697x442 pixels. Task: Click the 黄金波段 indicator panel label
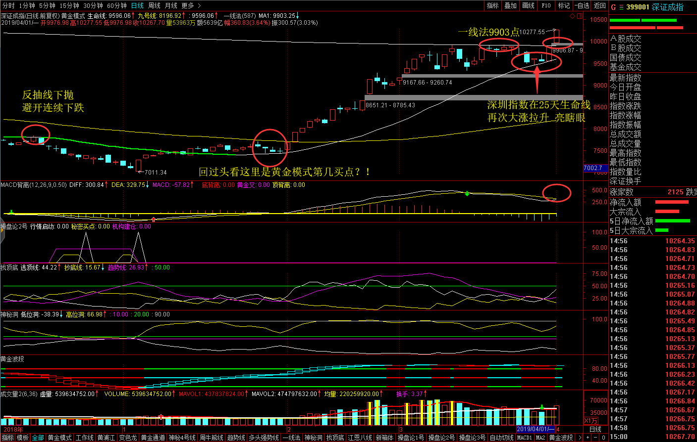click(12, 359)
